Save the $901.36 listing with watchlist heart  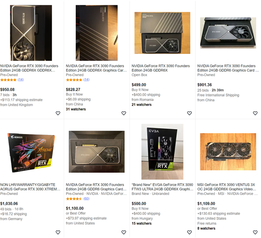click(255, 113)
